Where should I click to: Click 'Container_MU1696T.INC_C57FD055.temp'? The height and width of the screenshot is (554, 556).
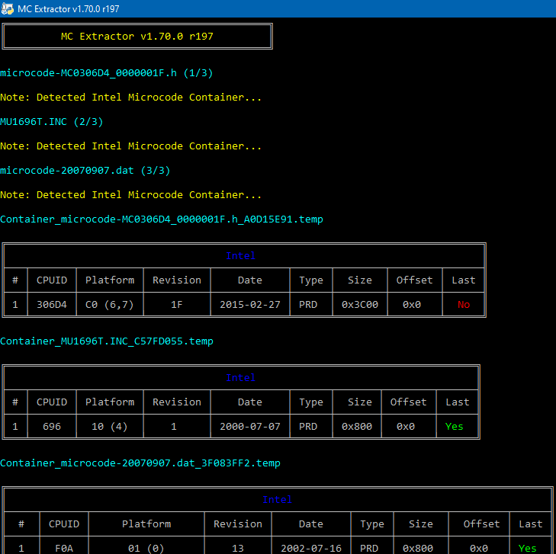click(106, 341)
